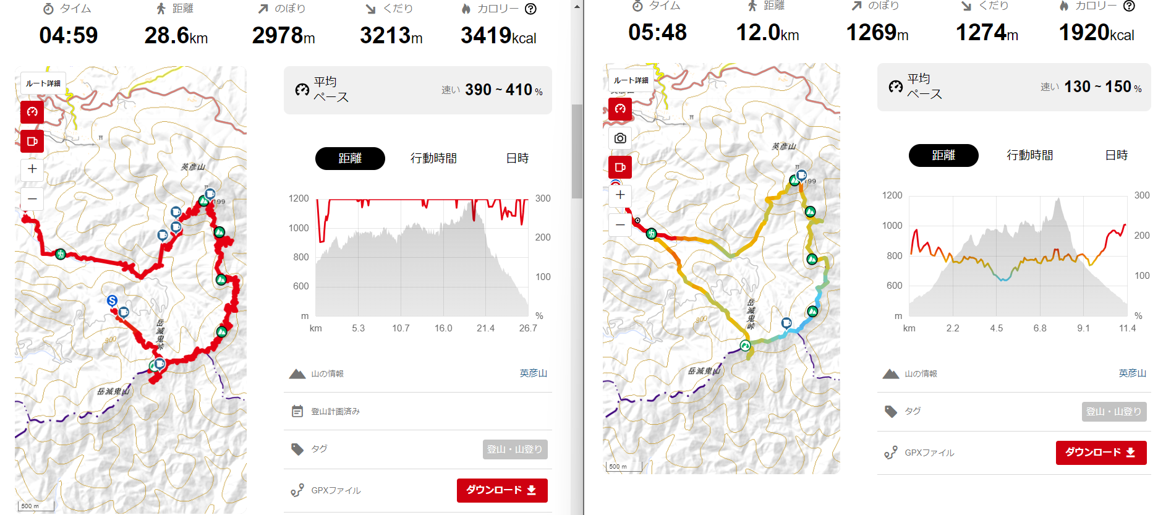Zoom out on the right map
This screenshot has height=515, width=1158.
pos(620,224)
